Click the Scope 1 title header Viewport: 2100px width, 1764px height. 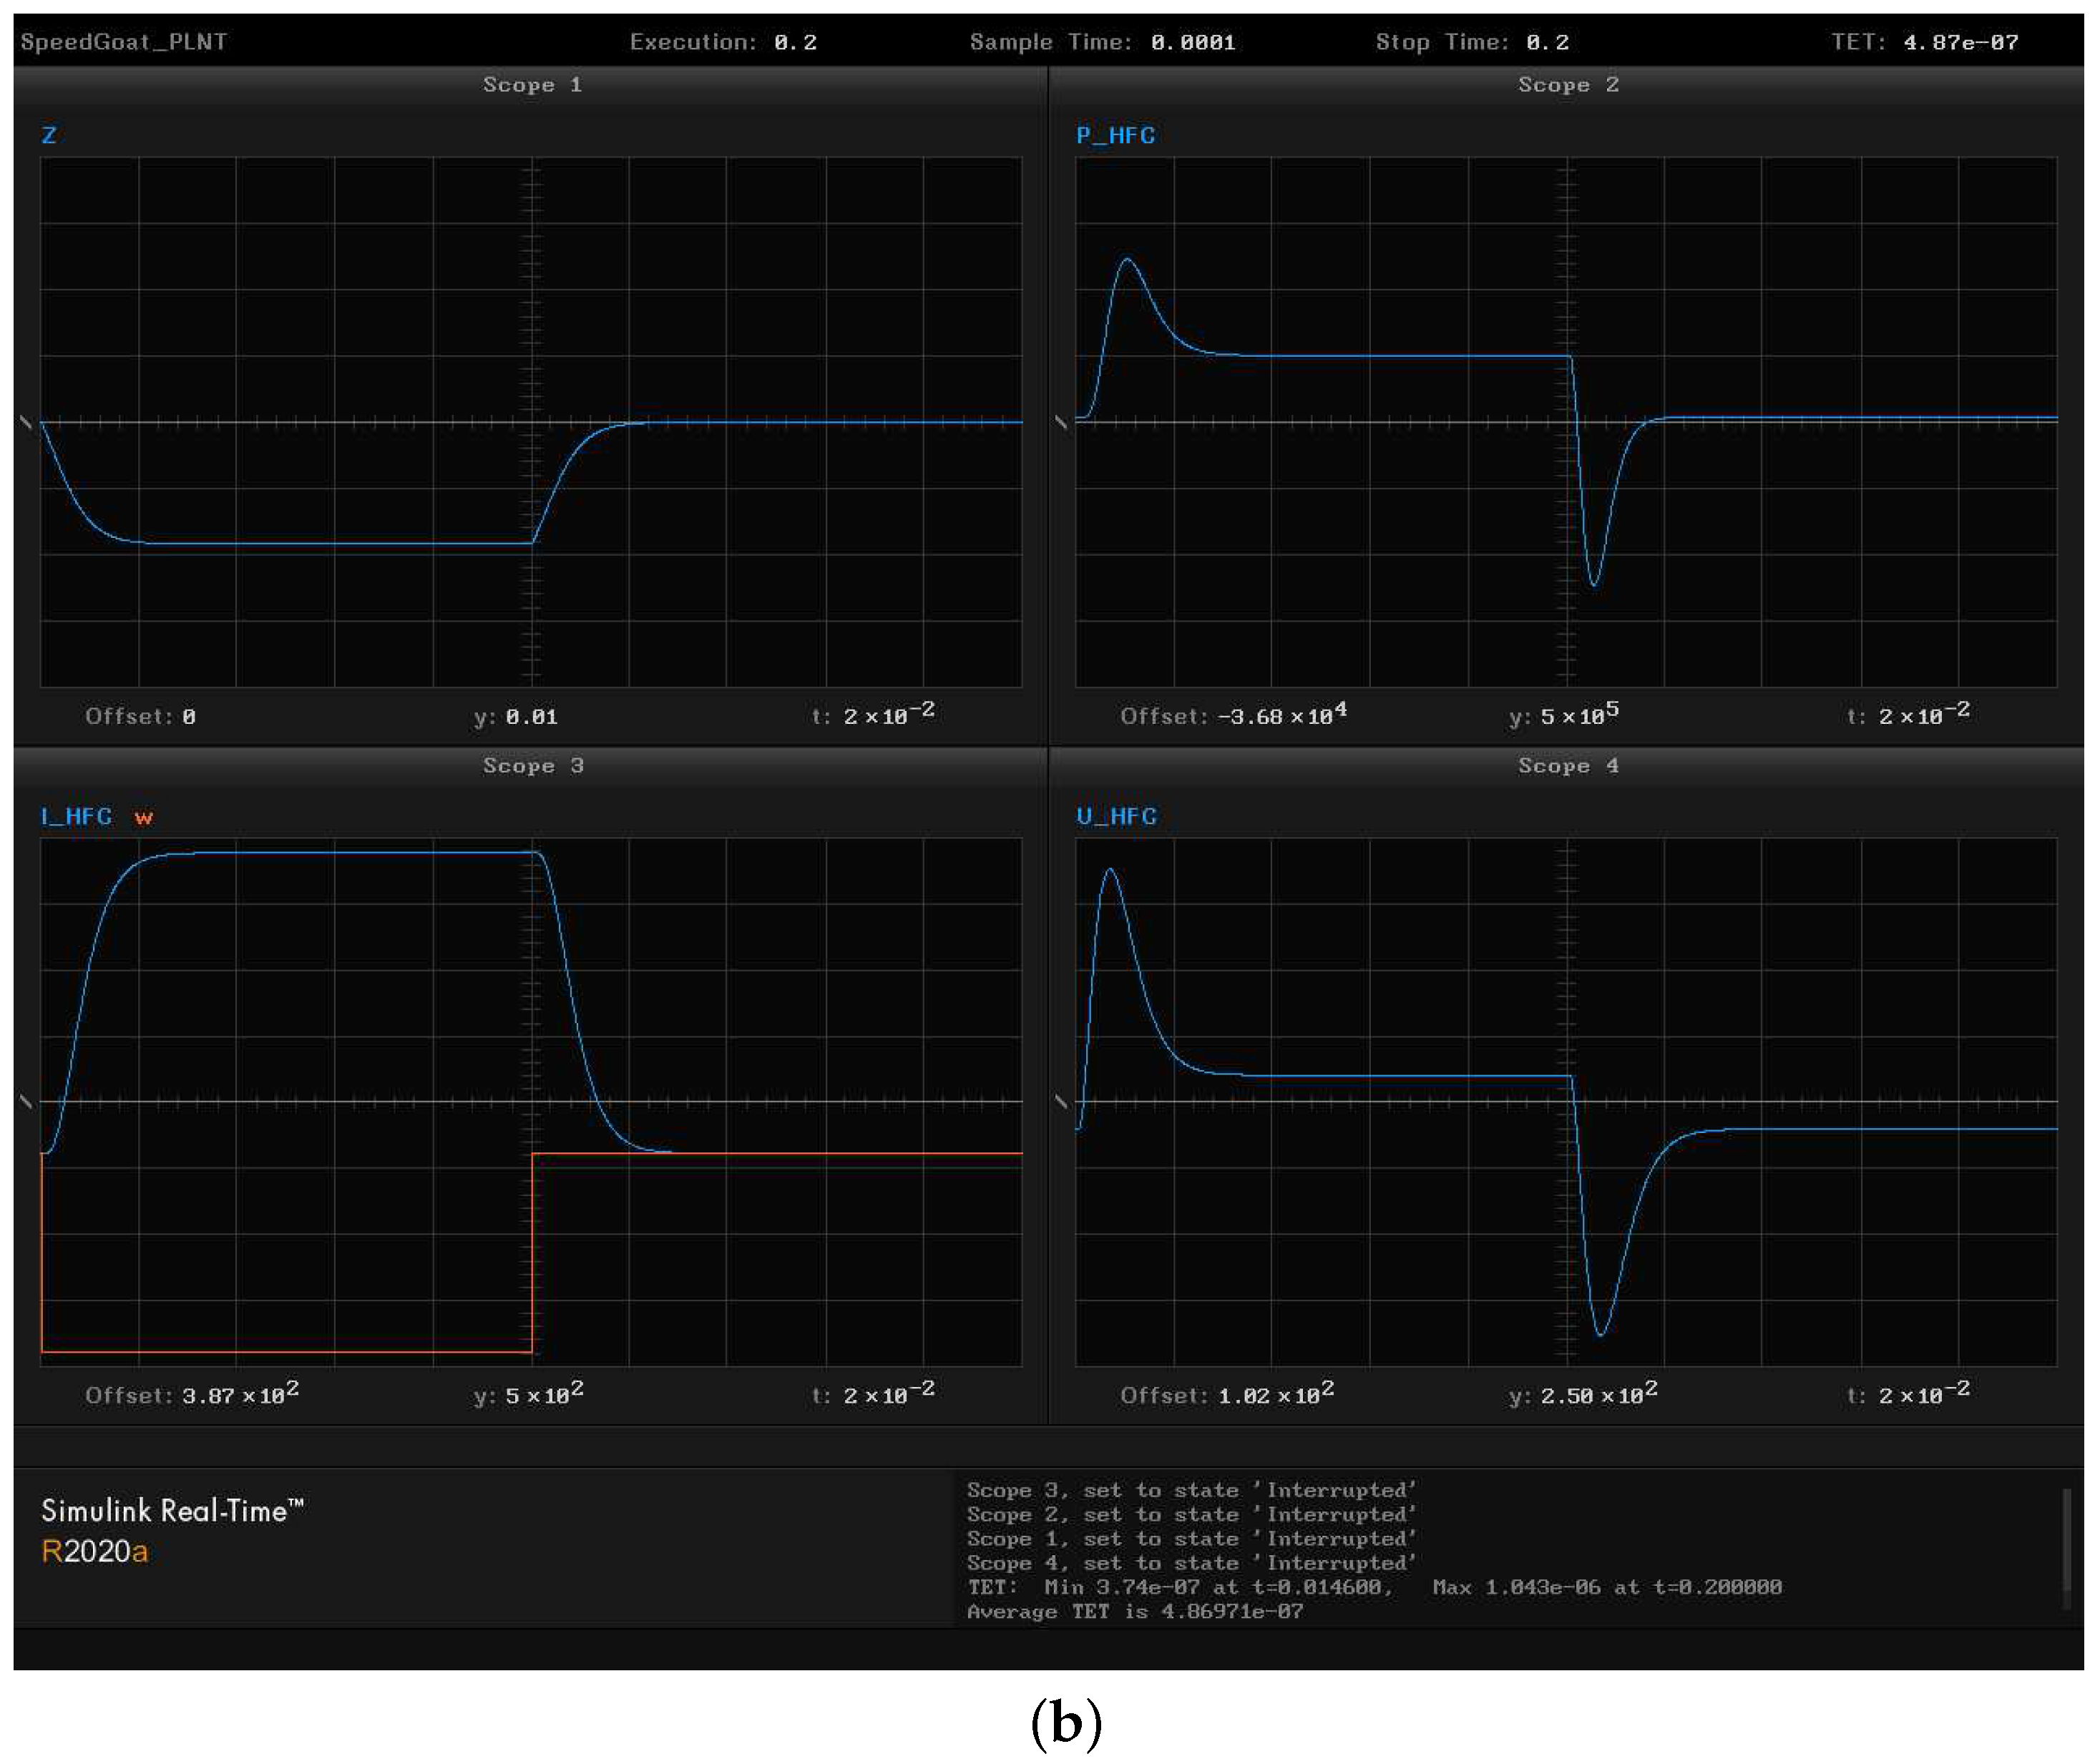(x=532, y=85)
